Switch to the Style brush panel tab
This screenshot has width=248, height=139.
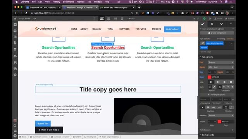(x=203, y=24)
